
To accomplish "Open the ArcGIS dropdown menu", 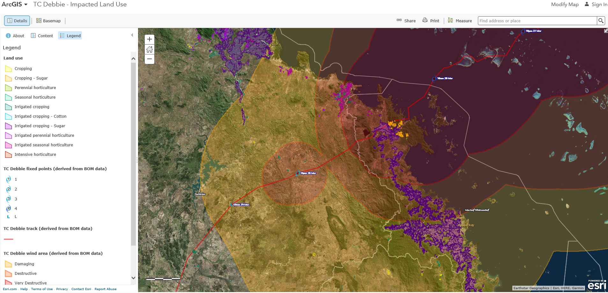I will [x=15, y=4].
